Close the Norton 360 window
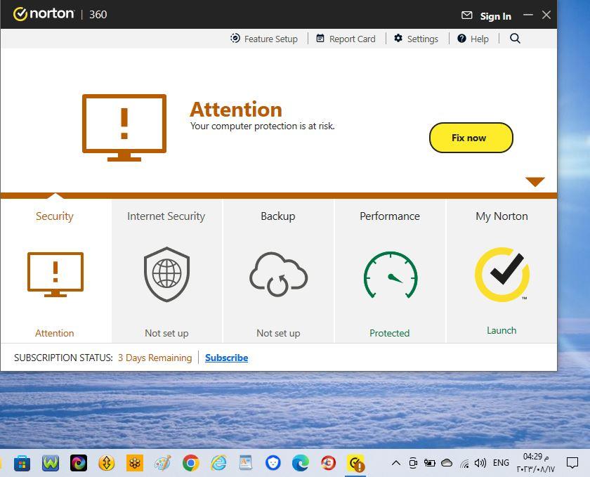This screenshot has width=590, height=477. 546,15
